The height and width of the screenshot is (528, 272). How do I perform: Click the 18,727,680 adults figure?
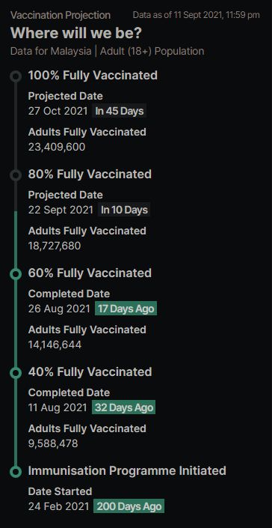(55, 246)
